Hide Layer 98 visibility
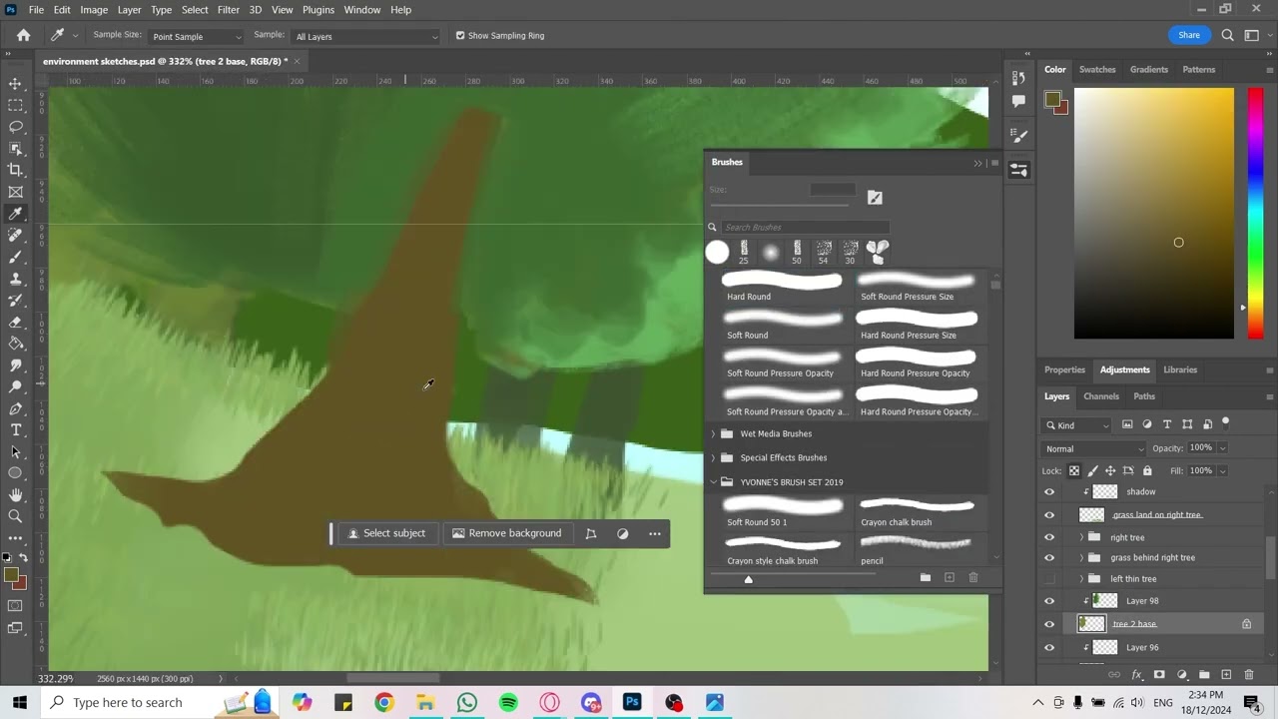 pos(1049,600)
